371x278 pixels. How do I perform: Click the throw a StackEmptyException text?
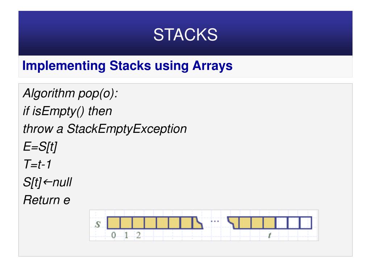105,129
